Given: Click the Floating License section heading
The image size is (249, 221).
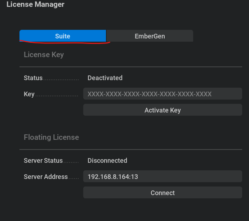Looking at the screenshot, I should (51, 137).
